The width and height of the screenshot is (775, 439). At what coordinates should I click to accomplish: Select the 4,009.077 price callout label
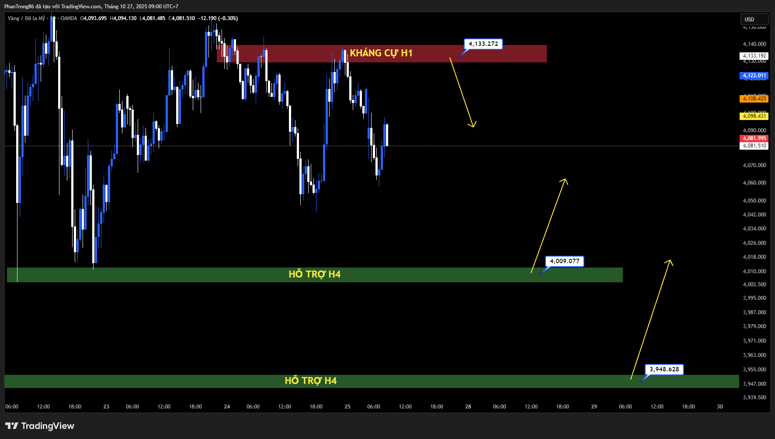[564, 261]
